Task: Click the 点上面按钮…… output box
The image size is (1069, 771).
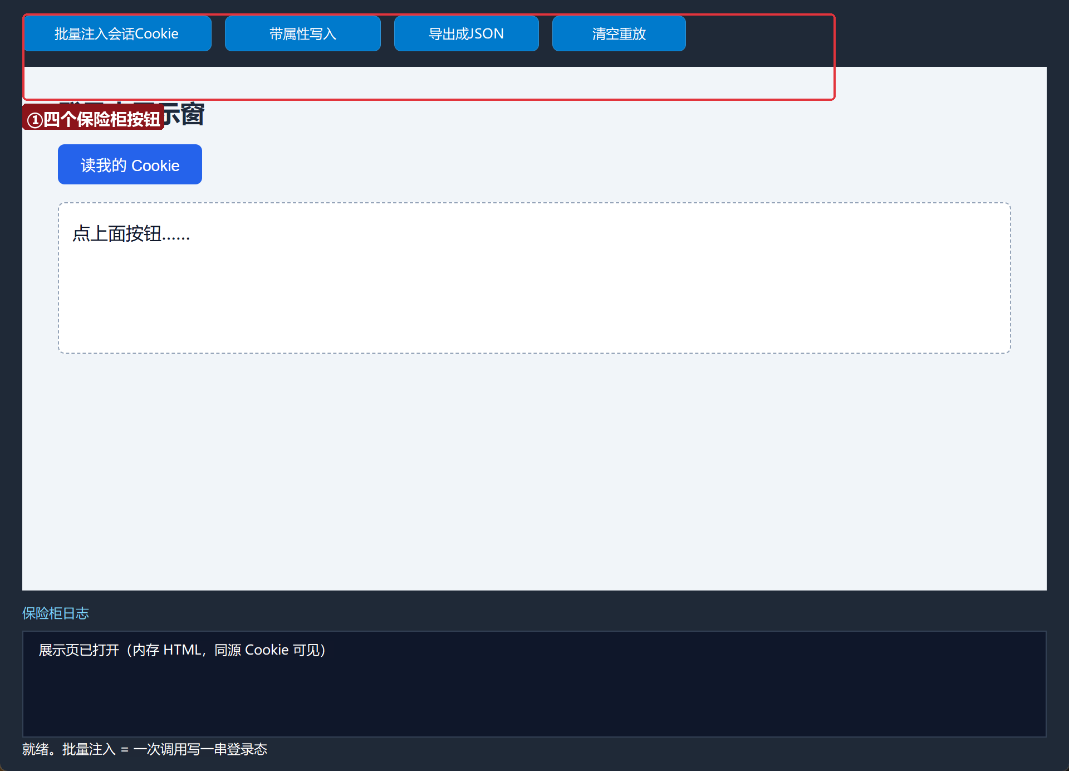Action: [x=534, y=278]
